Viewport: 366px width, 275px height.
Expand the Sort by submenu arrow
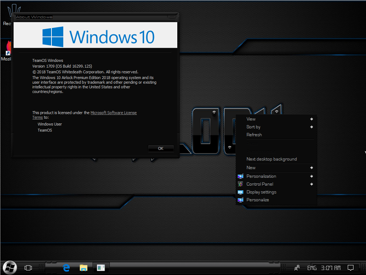coord(311,127)
